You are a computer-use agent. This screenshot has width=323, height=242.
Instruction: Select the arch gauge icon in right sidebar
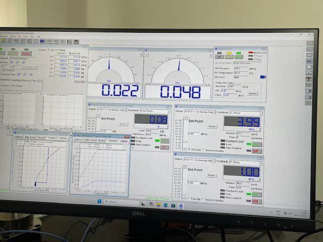[x=309, y=73]
